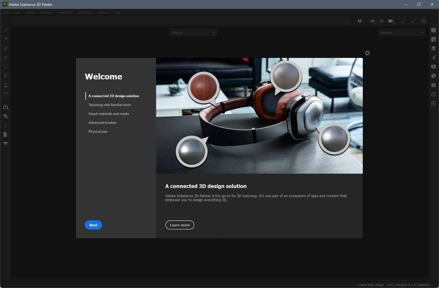The width and height of the screenshot is (439, 288).
Task: Select 'Physical size' topic
Action: coord(98,132)
